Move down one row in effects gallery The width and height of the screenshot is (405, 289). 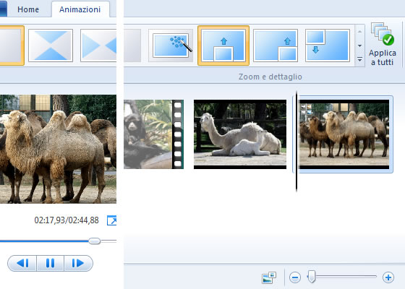pos(359,46)
